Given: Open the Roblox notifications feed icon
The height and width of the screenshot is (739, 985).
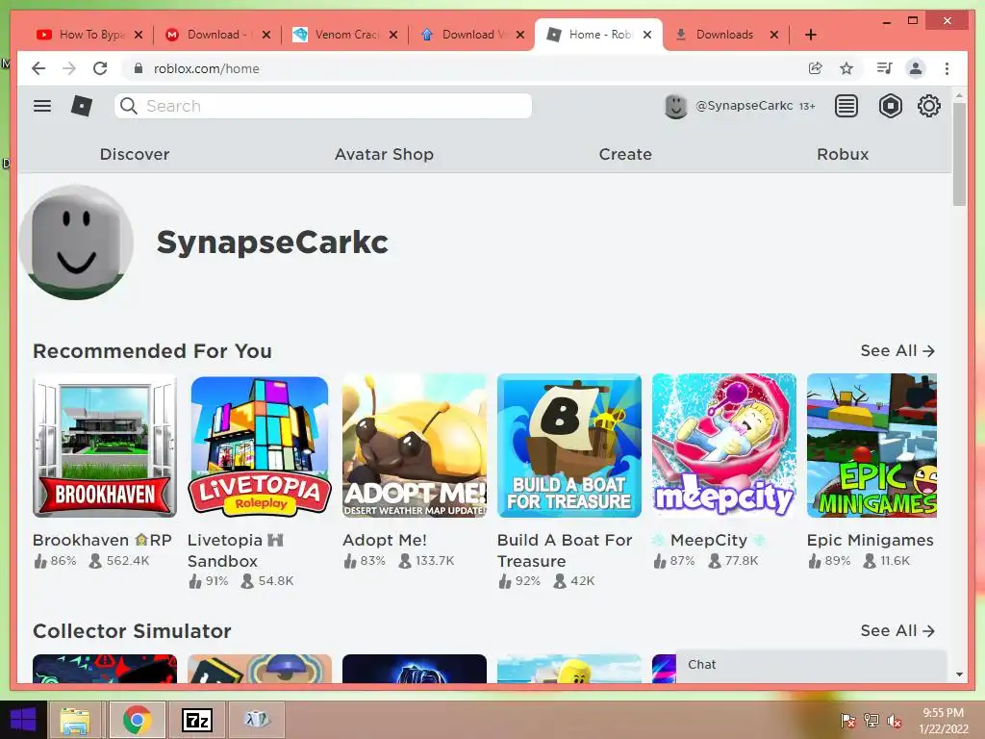Looking at the screenshot, I should (846, 106).
